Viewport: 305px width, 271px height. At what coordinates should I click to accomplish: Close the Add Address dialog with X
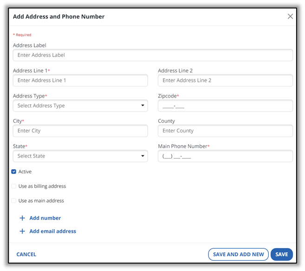pyautogui.click(x=290, y=16)
